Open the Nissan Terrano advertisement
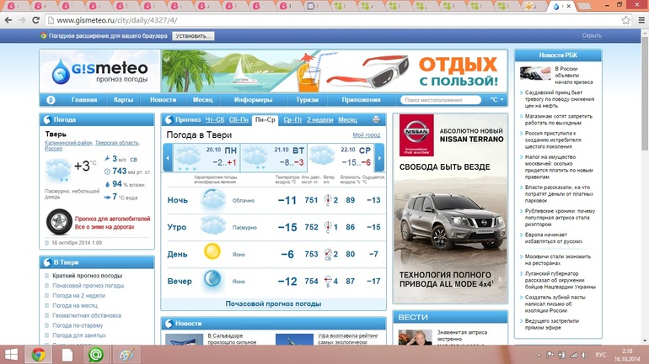649x364 pixels. tap(450, 208)
